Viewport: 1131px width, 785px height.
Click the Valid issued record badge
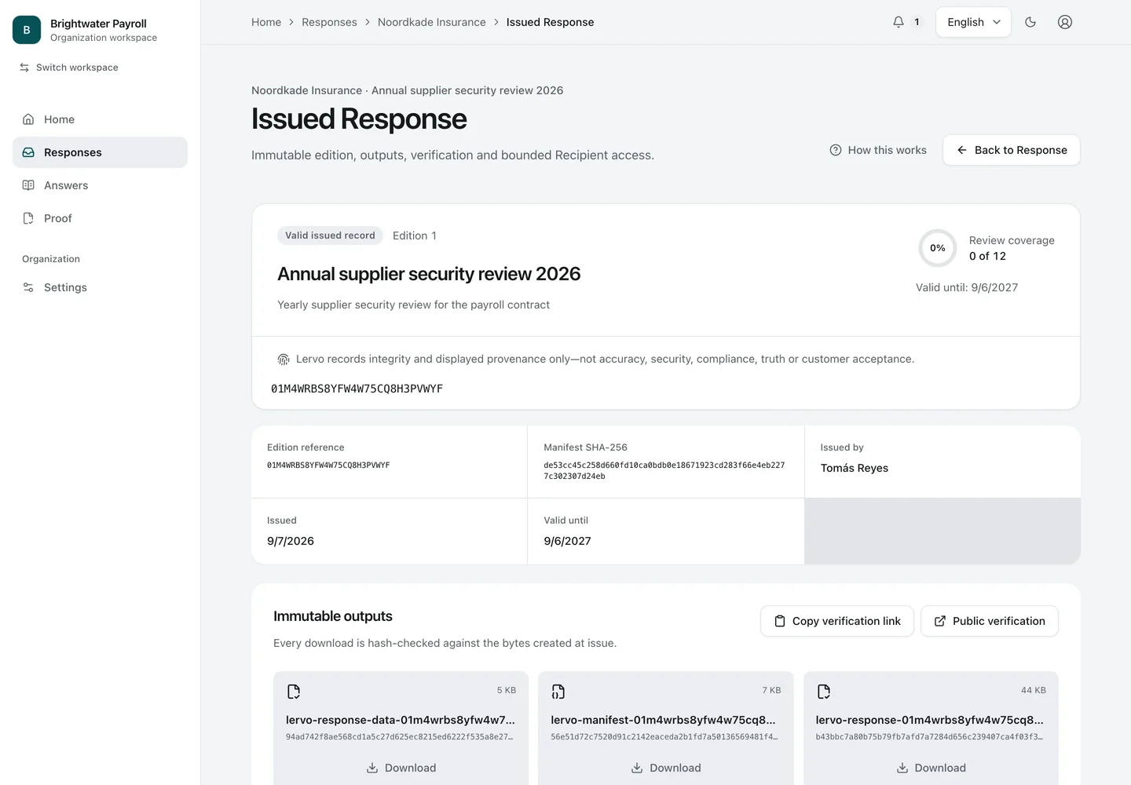[330, 235]
